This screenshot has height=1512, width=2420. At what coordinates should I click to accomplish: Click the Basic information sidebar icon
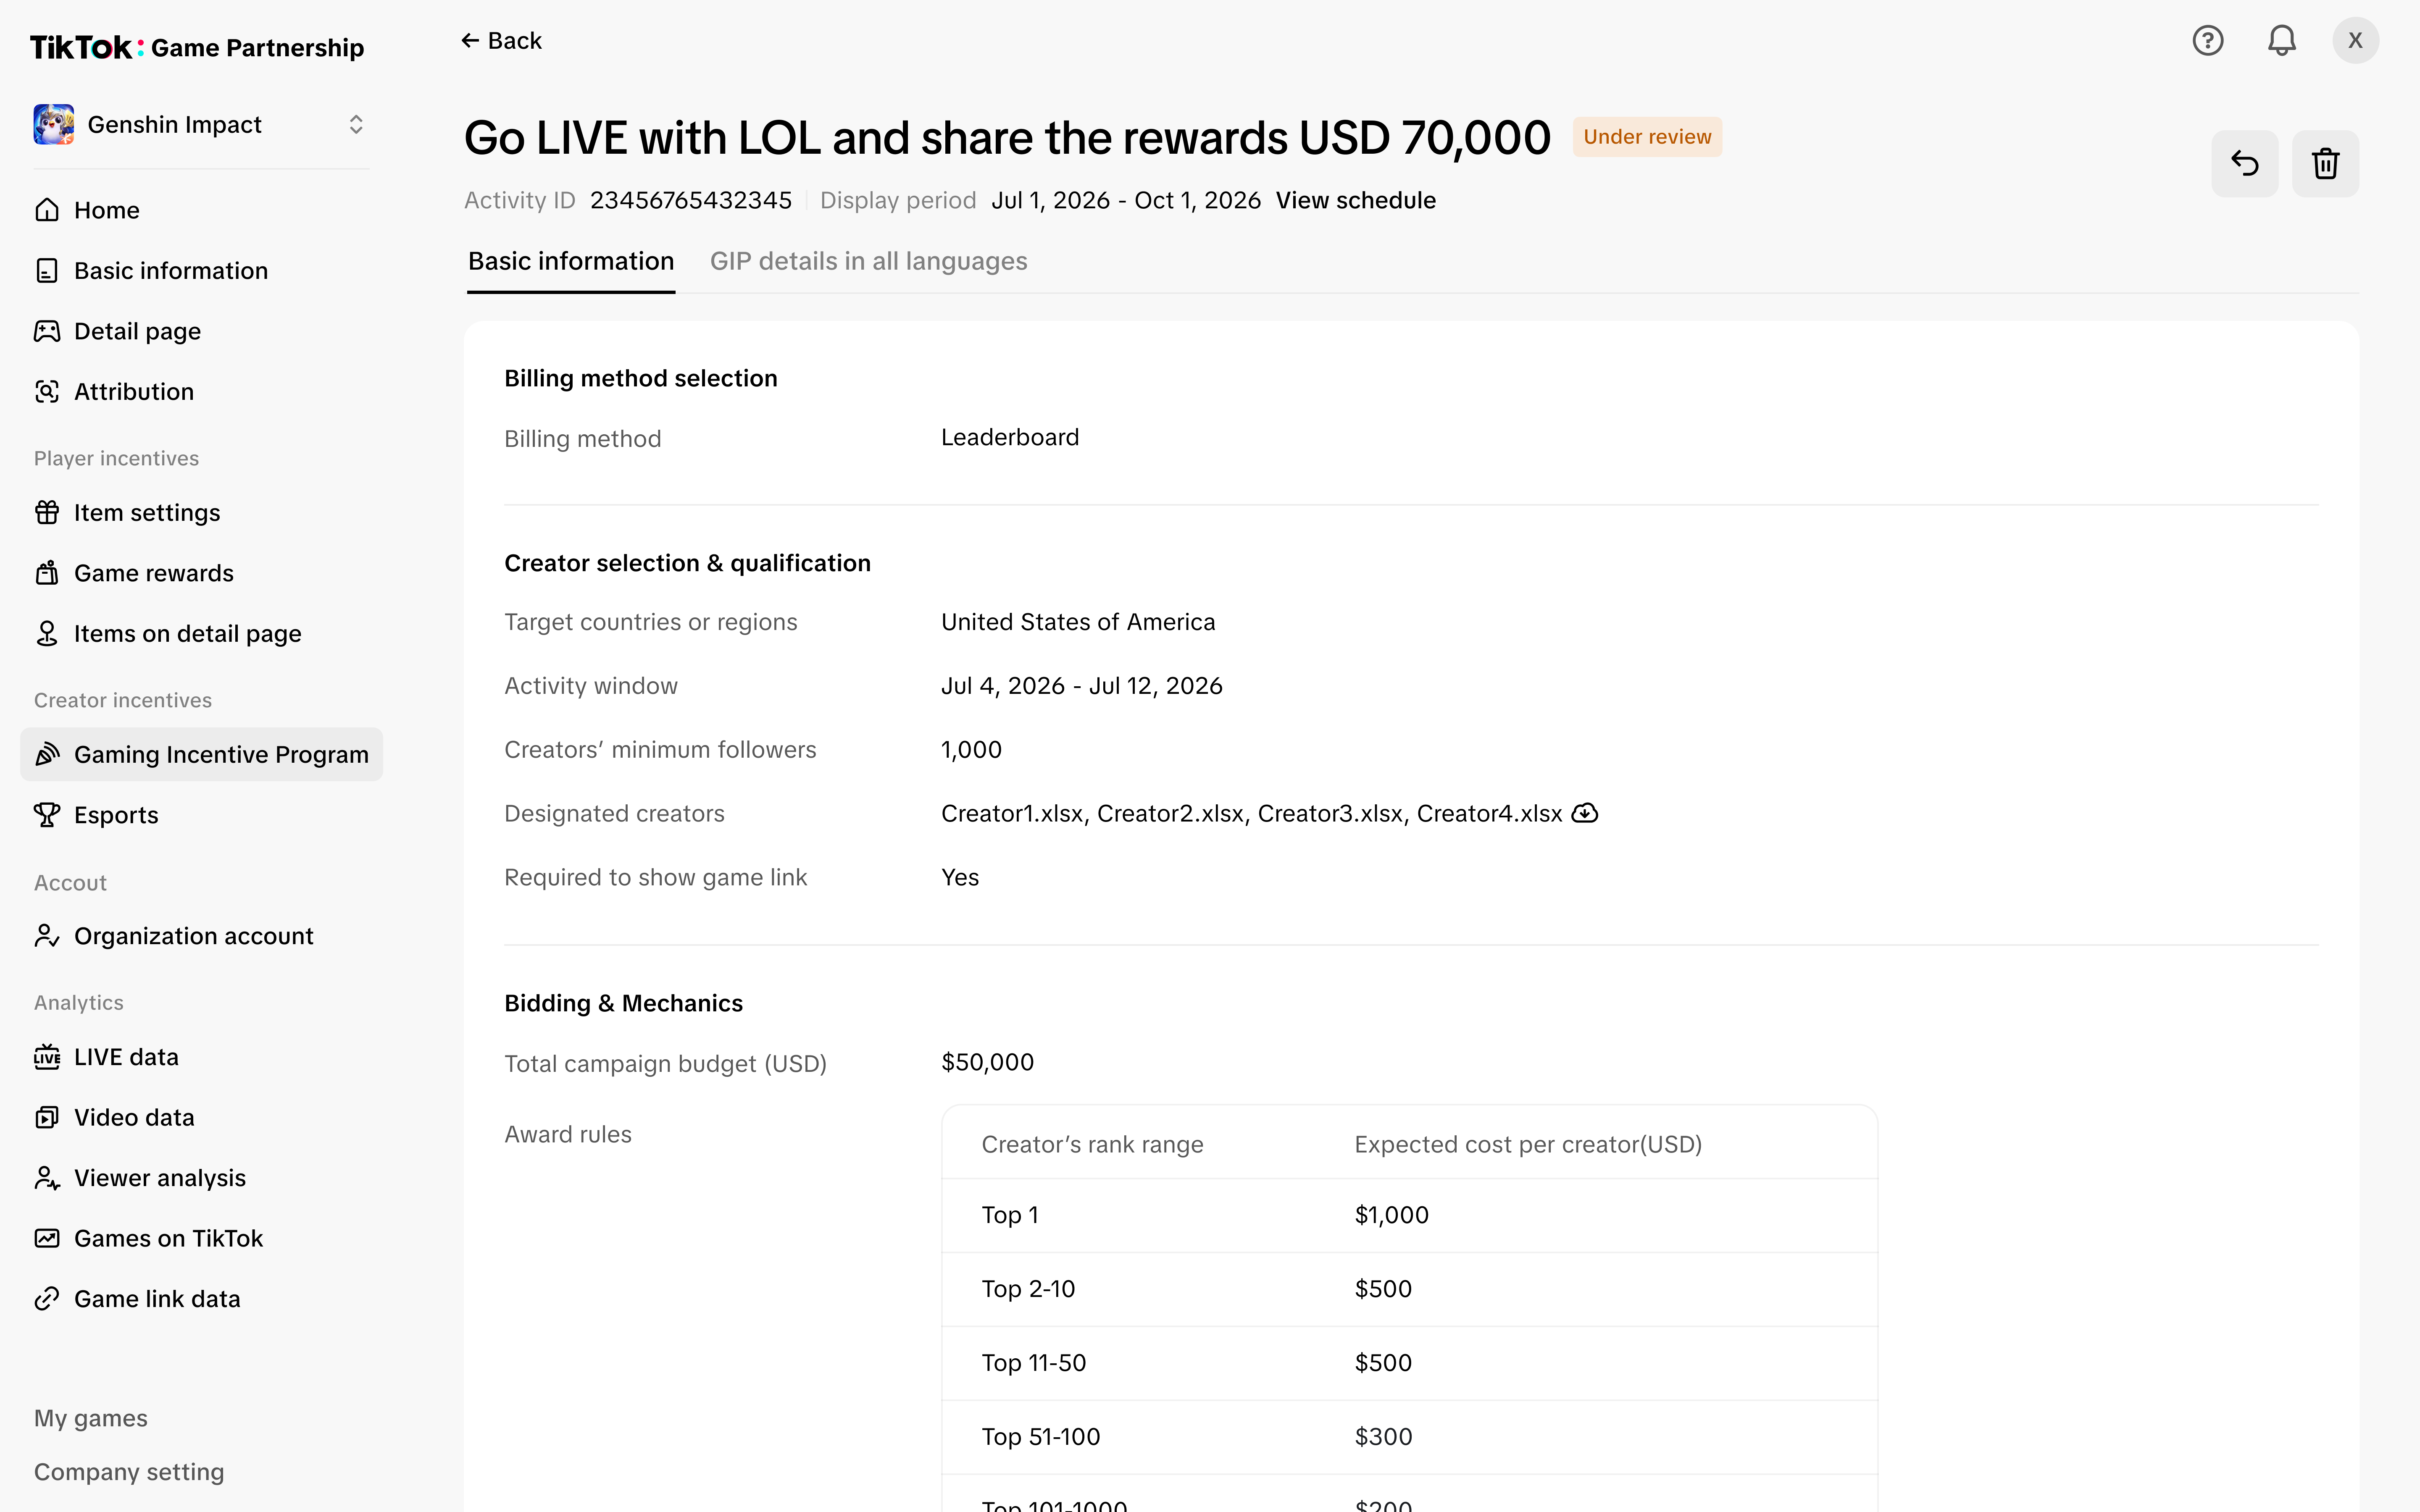pyautogui.click(x=47, y=271)
